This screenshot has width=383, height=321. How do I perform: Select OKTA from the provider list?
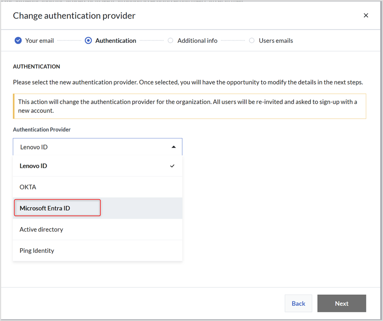coord(28,187)
